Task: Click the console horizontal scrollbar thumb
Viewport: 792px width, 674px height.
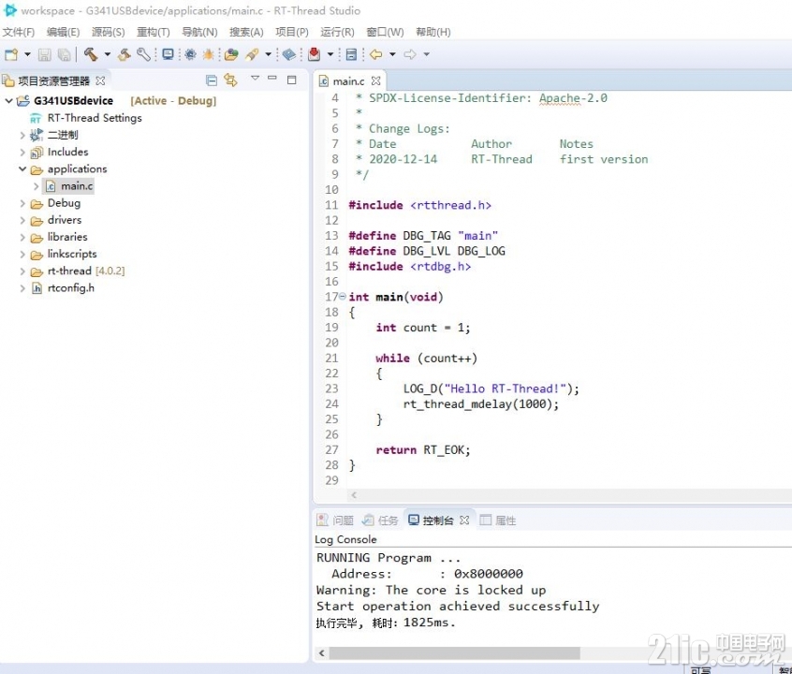Action: 455,653
